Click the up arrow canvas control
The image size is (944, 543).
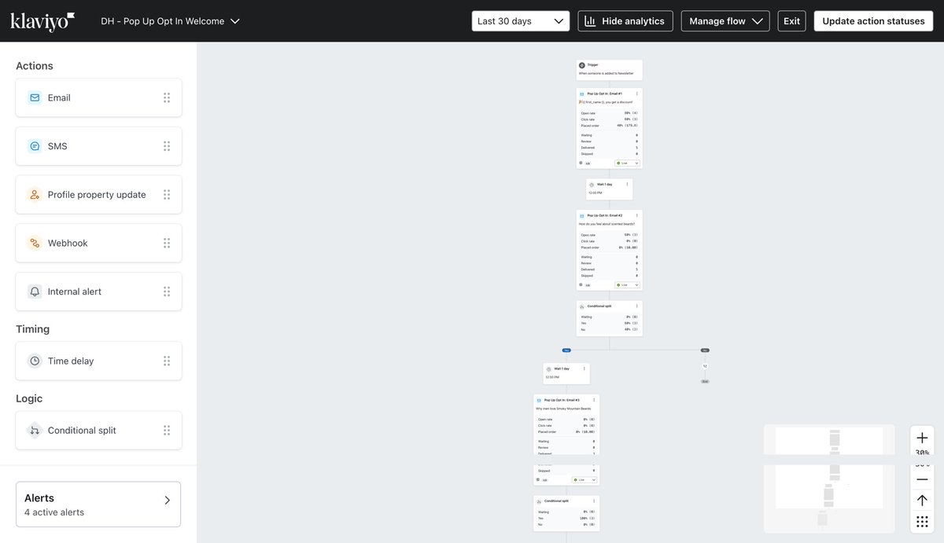(x=922, y=501)
